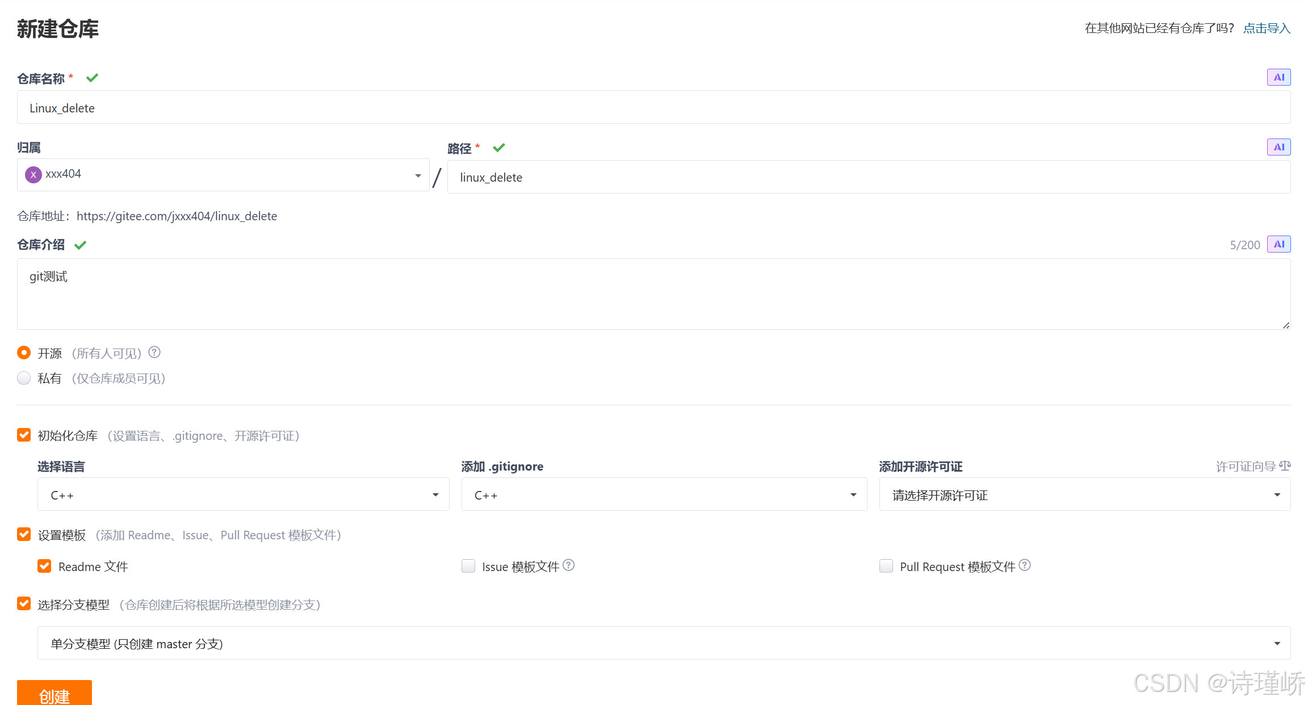Viewport: 1308px width, 705px height.
Task: Open the license wizard scale icon
Action: click(1285, 466)
